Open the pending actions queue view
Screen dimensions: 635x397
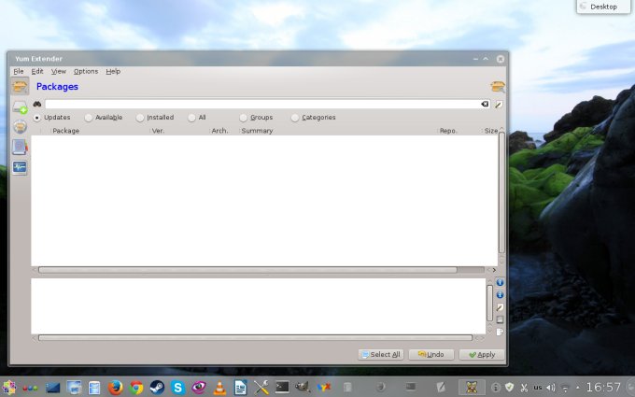pos(20,107)
